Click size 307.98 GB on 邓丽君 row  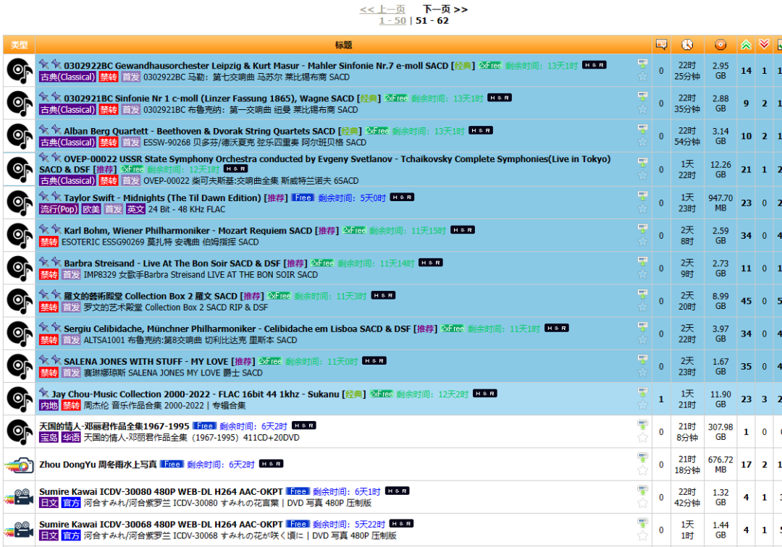tap(720, 432)
